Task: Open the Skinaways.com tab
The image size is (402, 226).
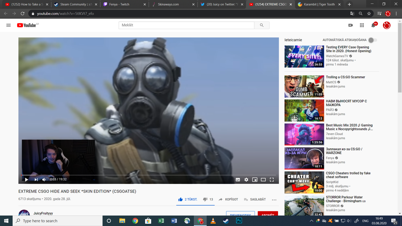Action: click(173, 4)
